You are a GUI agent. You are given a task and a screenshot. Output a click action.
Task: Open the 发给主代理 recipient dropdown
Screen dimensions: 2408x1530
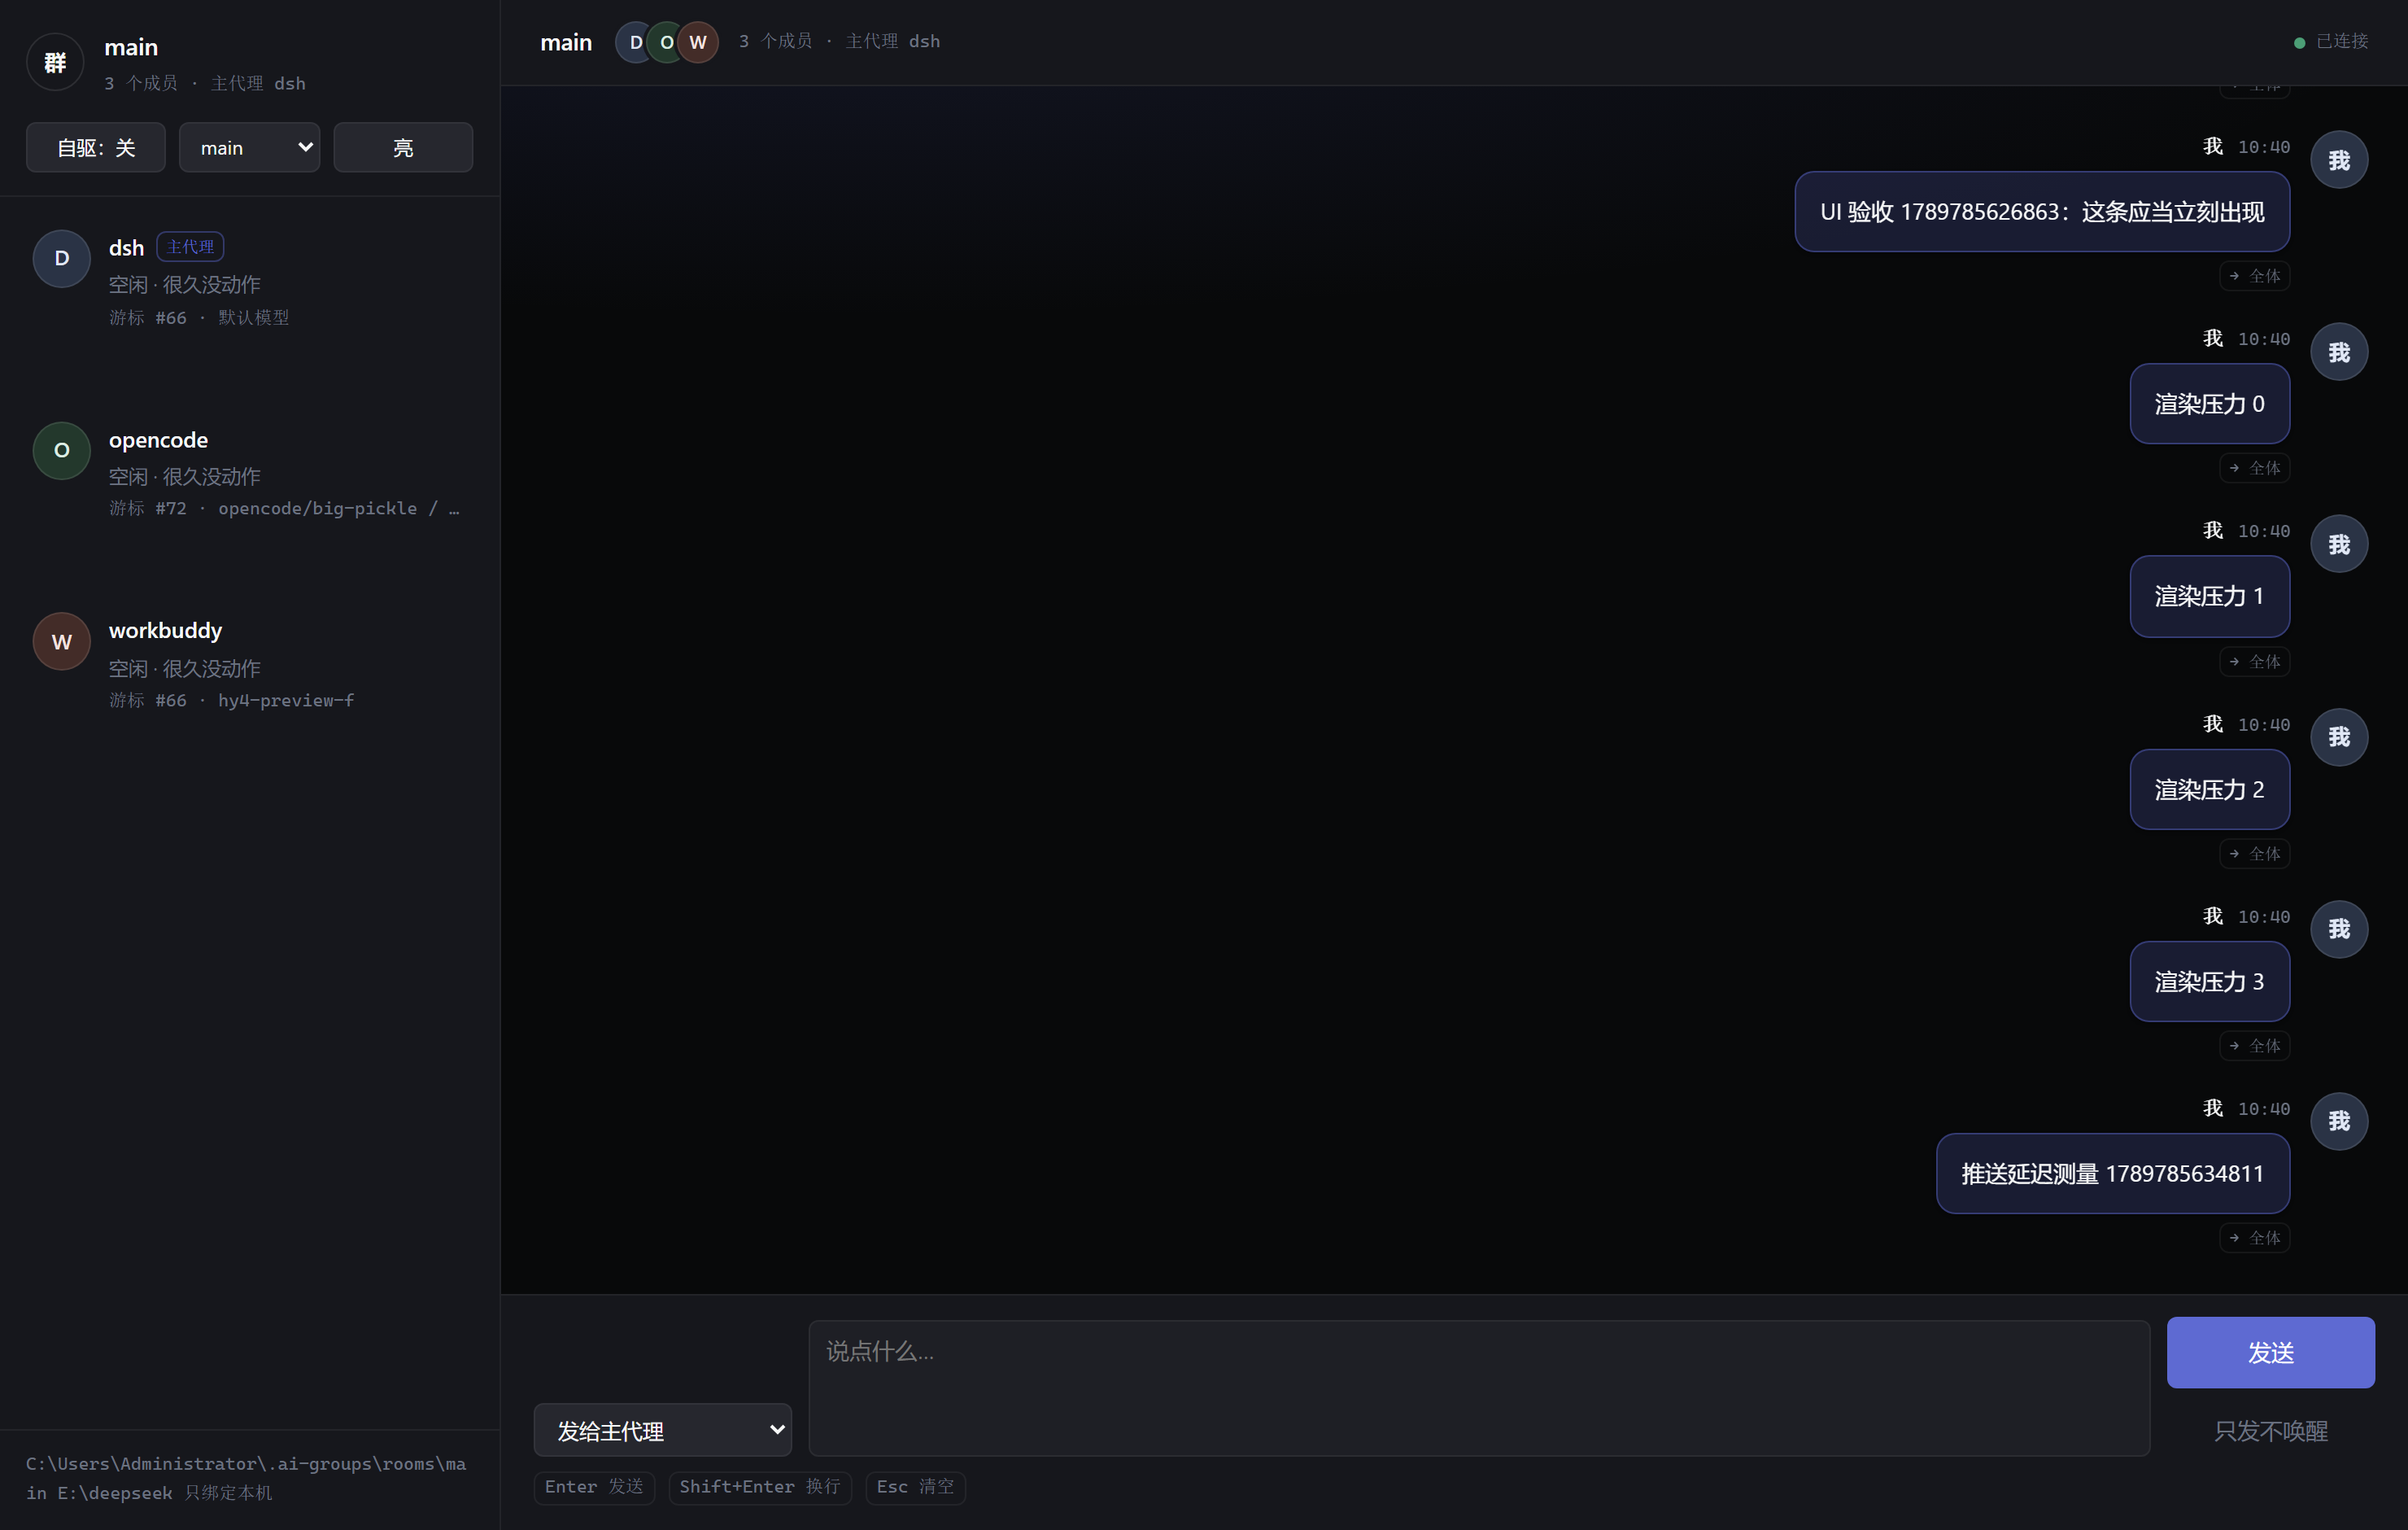point(663,1430)
